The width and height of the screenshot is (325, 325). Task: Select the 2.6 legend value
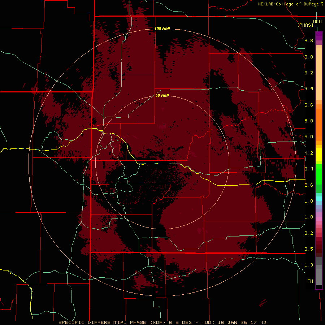[x=309, y=185]
